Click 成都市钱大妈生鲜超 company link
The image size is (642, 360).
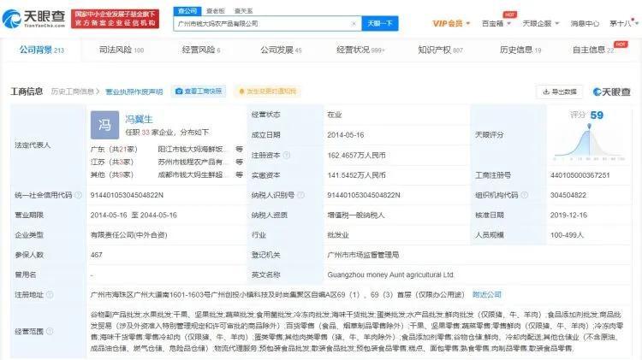tap(192, 174)
